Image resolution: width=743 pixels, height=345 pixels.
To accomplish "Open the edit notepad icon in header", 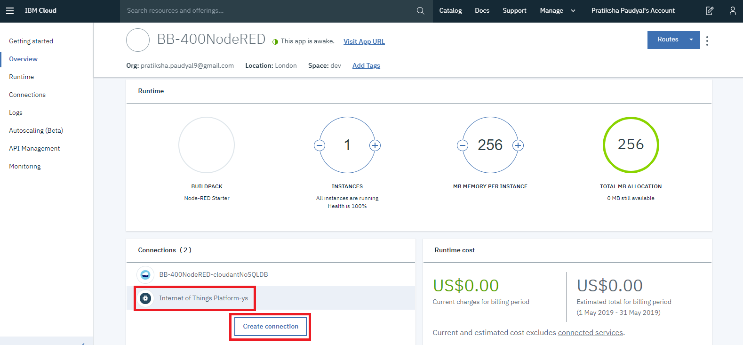I will click(x=710, y=11).
